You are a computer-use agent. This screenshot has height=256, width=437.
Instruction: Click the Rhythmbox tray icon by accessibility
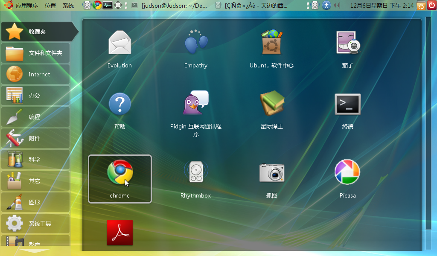315,5
